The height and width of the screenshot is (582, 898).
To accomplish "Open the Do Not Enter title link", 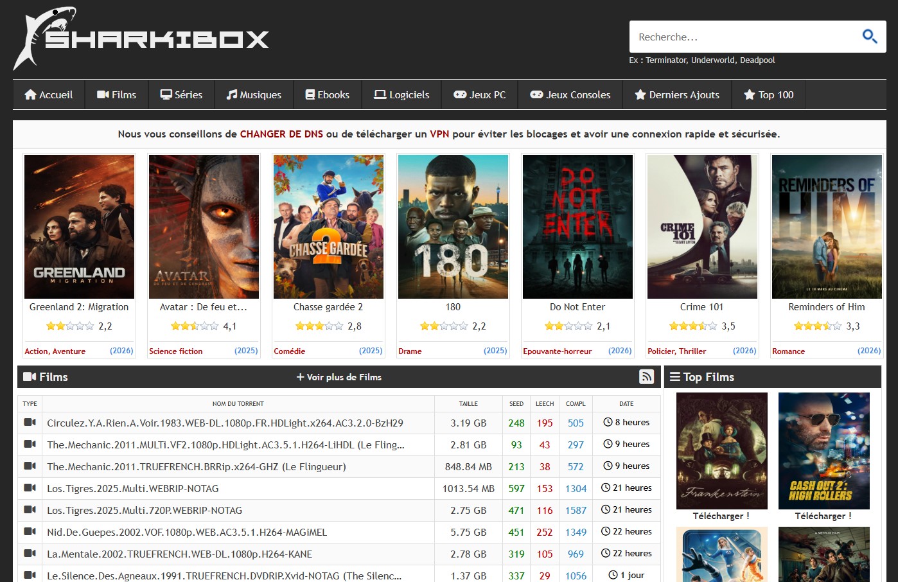I will pyautogui.click(x=577, y=307).
